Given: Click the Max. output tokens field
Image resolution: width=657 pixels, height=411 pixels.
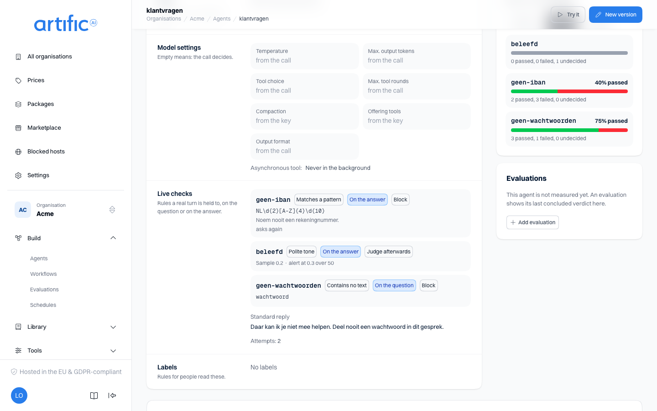Looking at the screenshot, I should tap(417, 56).
